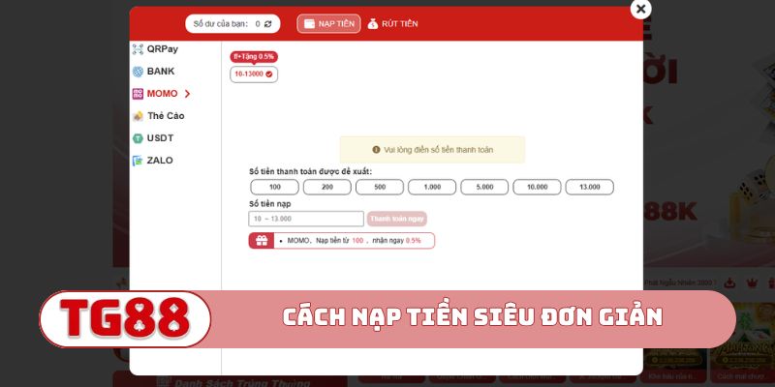The width and height of the screenshot is (775, 387).
Task: Choose suggested amount 1.000
Action: click(432, 187)
